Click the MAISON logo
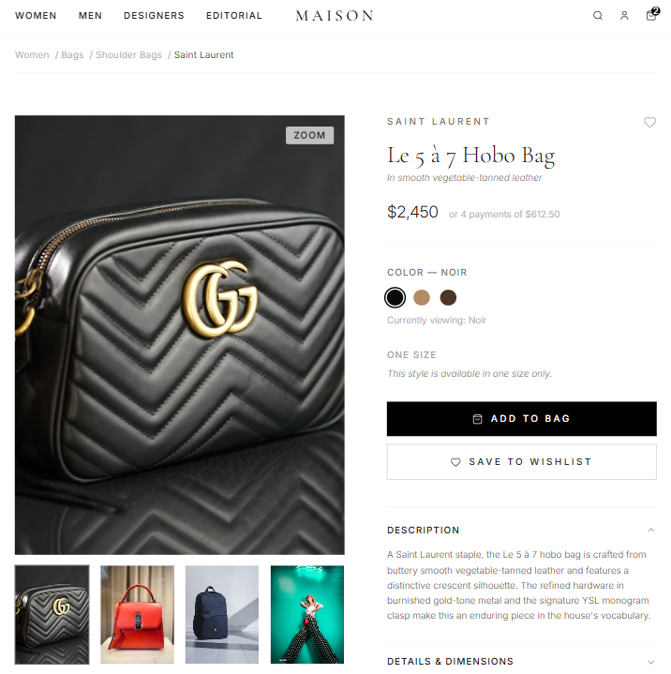 click(335, 16)
